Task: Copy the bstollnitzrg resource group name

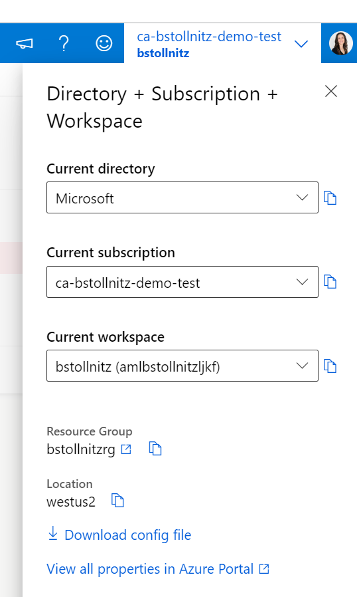Action: point(155,449)
